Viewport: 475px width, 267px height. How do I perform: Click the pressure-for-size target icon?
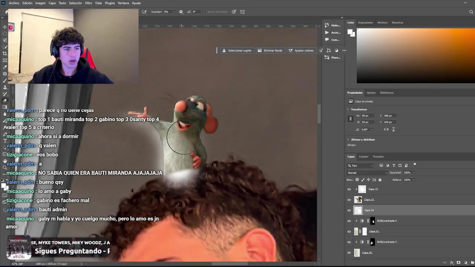[x=234, y=12]
